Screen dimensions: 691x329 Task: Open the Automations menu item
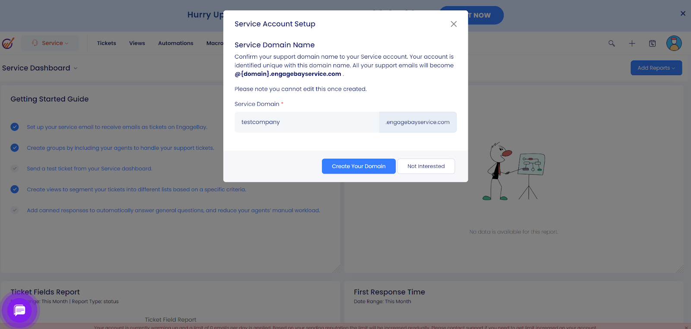tap(175, 43)
